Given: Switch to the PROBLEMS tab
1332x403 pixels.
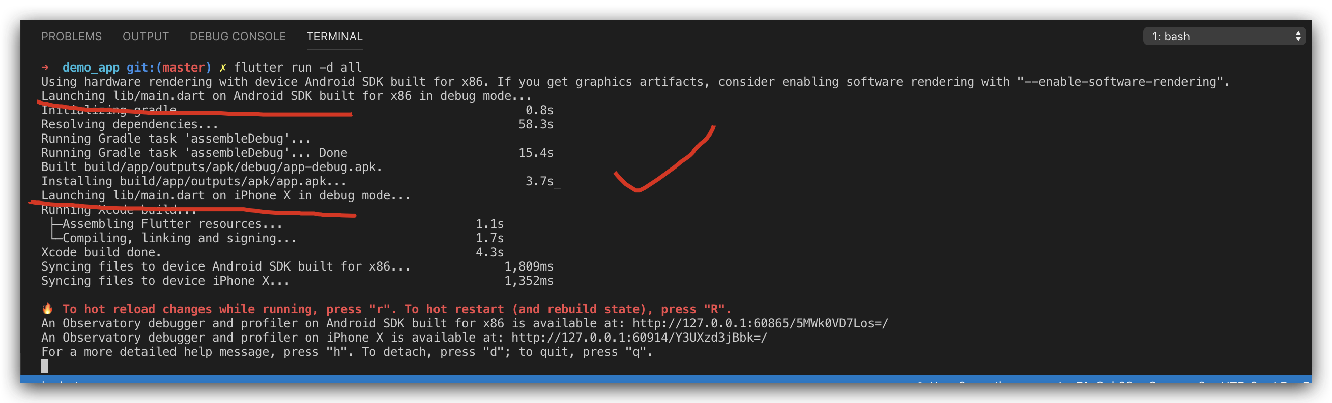Looking at the screenshot, I should [x=71, y=36].
